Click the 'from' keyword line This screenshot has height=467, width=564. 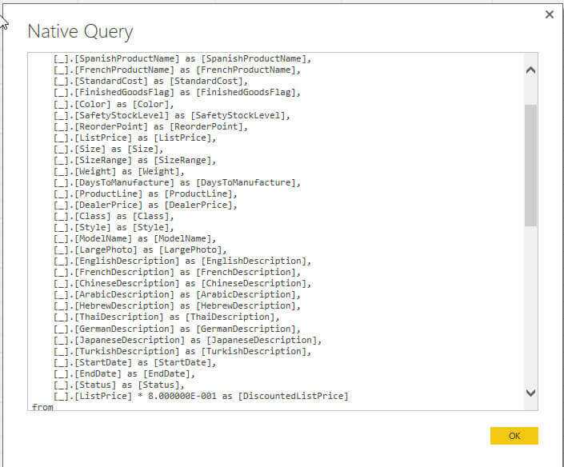coord(42,407)
